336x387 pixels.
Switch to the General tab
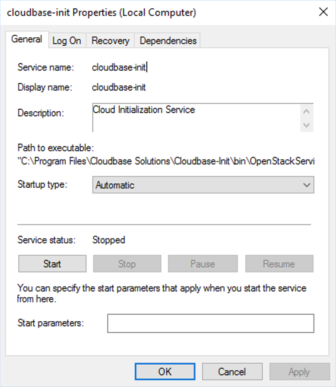27,40
